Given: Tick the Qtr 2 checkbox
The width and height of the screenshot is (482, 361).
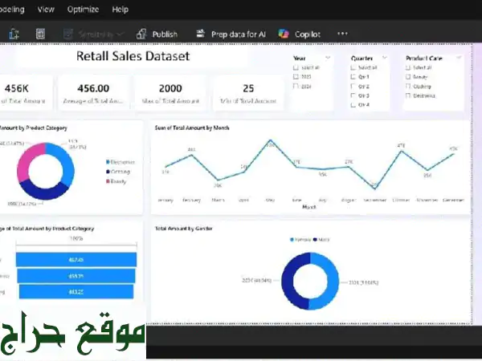Looking at the screenshot, I should pos(353,87).
